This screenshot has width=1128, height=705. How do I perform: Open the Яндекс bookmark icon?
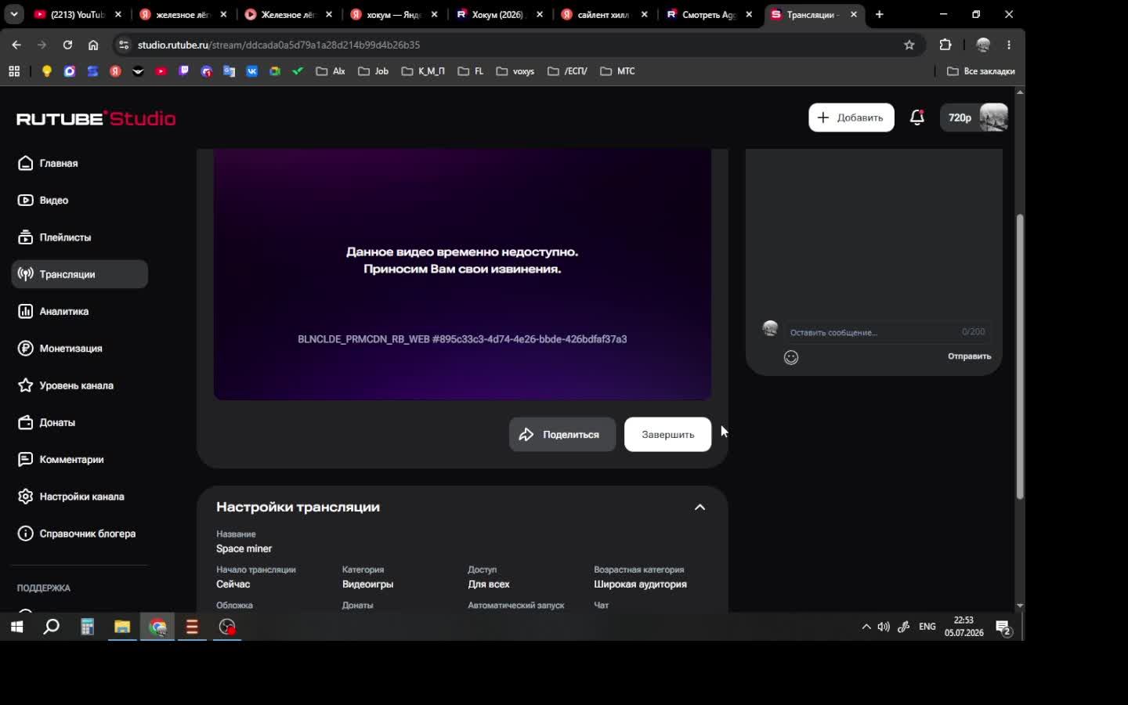pyautogui.click(x=115, y=71)
